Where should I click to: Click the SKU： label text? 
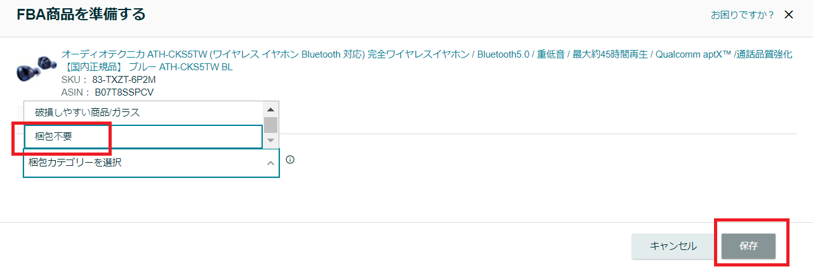pos(75,80)
